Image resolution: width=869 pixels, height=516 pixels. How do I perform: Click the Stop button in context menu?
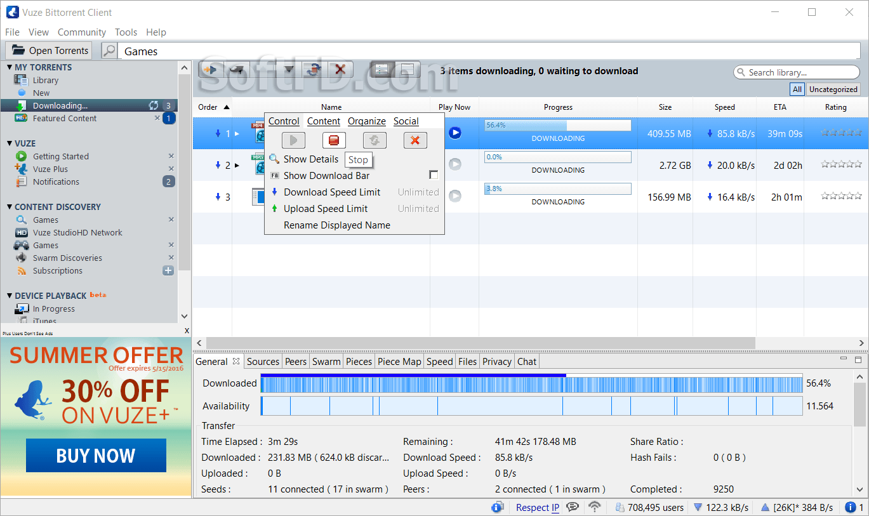(x=334, y=140)
